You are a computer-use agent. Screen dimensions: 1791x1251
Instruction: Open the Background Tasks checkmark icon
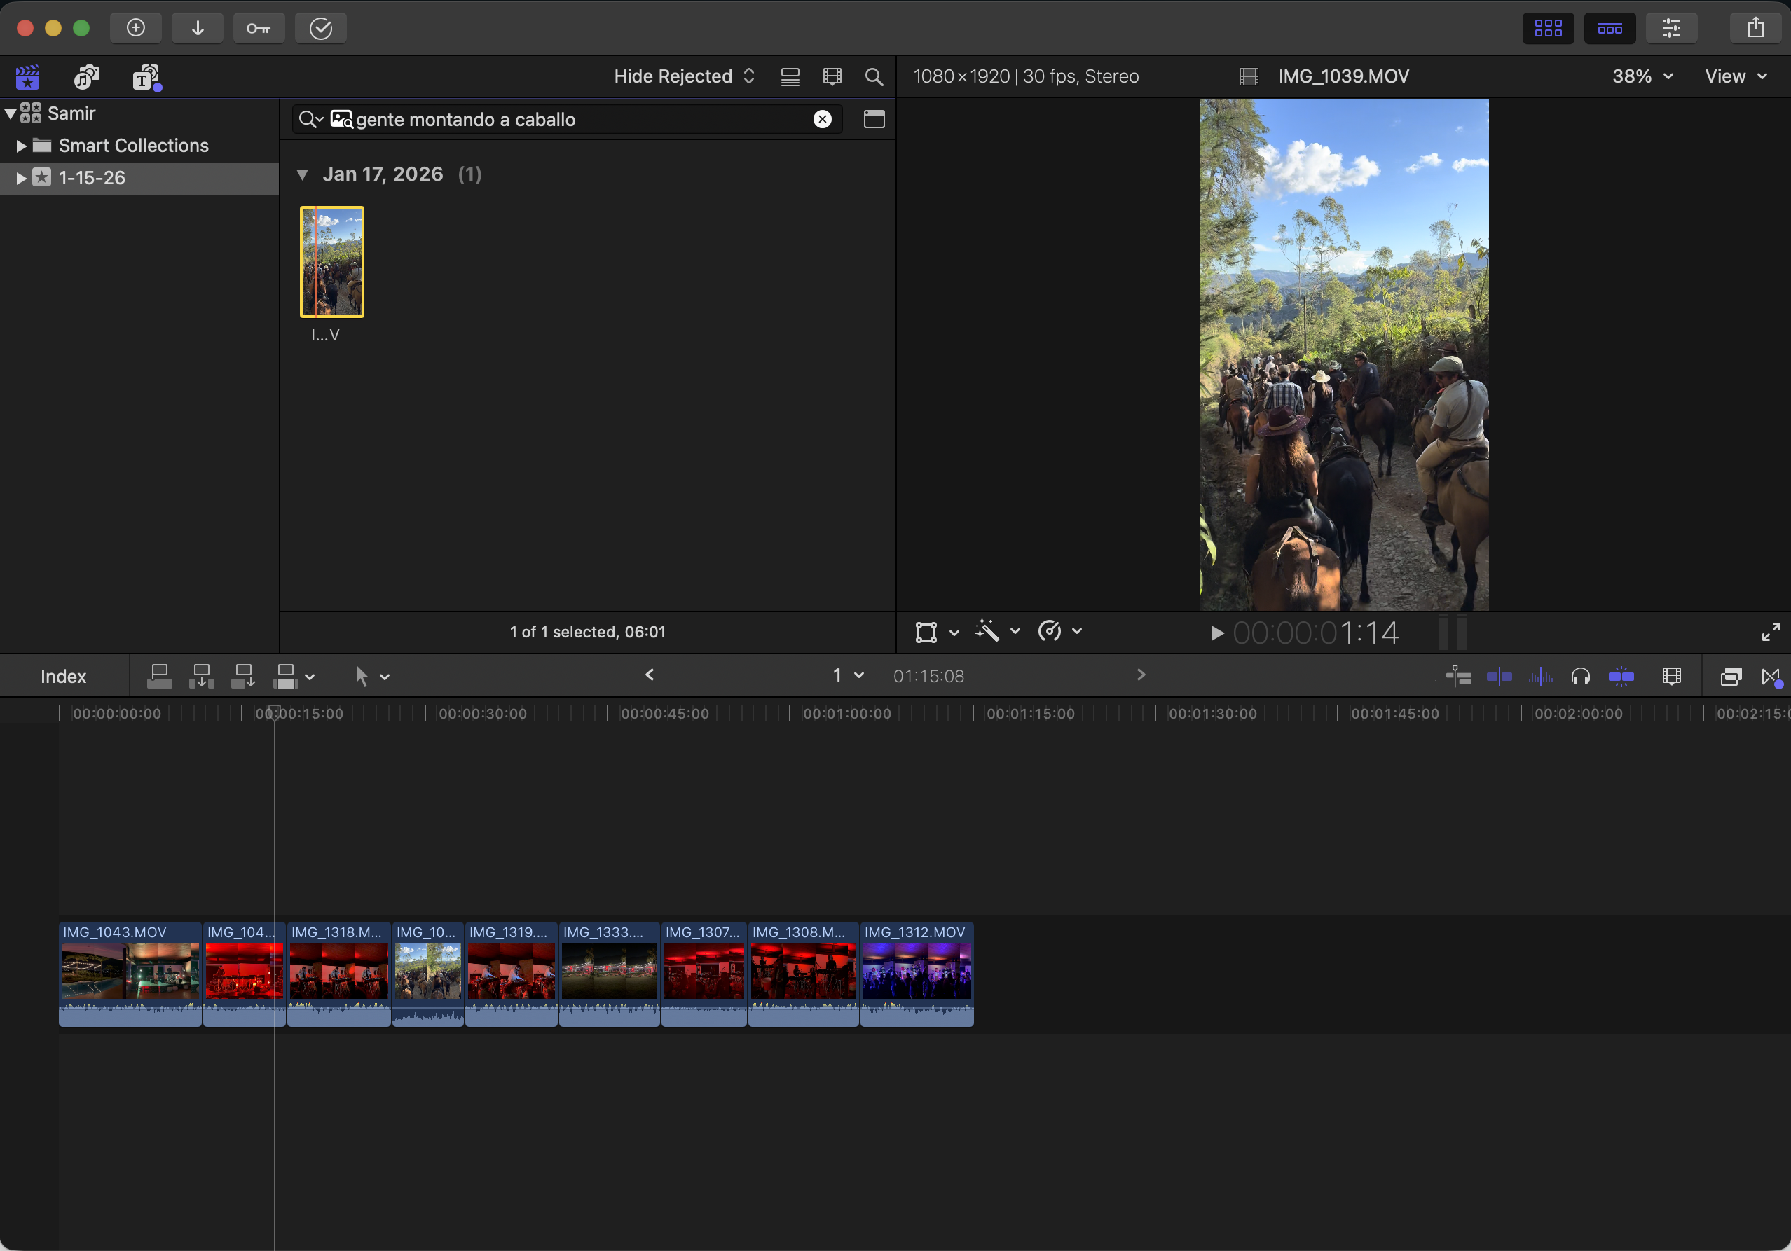click(x=321, y=28)
